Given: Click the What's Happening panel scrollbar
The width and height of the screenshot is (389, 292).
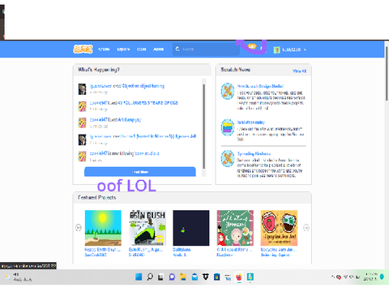Looking at the screenshot, I should point(203,127).
